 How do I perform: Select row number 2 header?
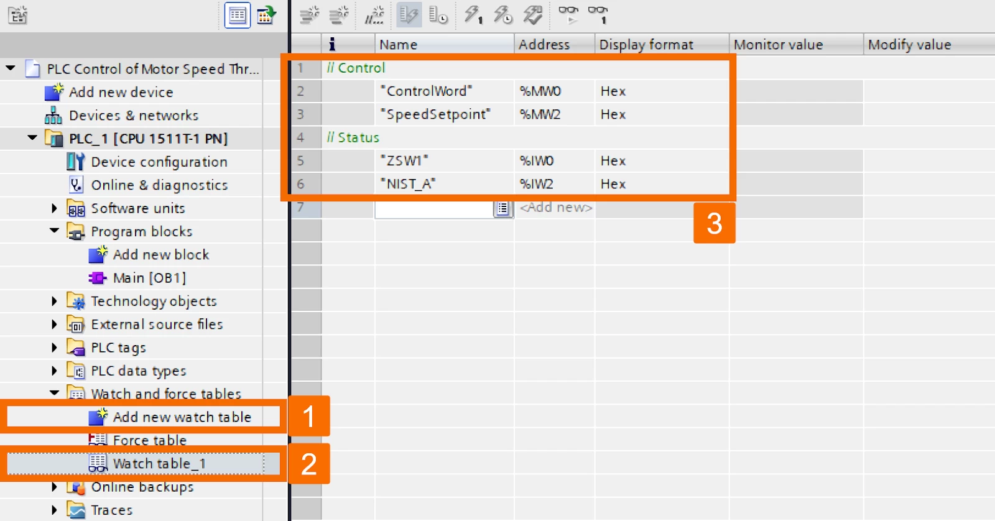pyautogui.click(x=306, y=91)
